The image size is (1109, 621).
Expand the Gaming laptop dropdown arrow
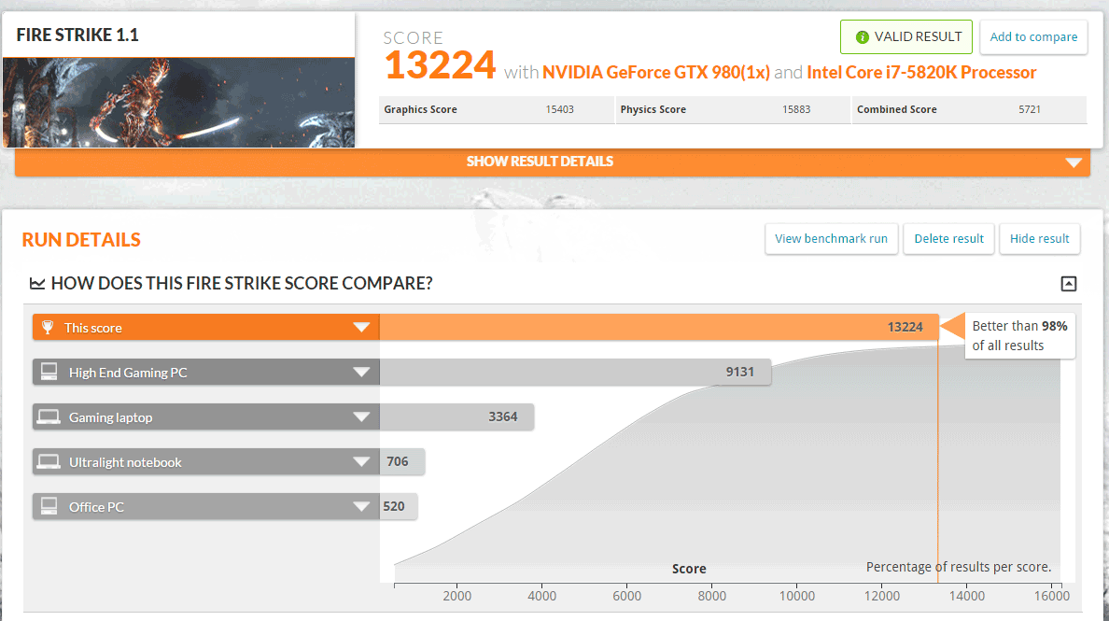click(x=361, y=417)
